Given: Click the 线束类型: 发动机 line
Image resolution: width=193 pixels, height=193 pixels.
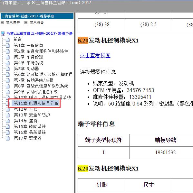Looking at the screenshot, I should [x=113, y=83].
